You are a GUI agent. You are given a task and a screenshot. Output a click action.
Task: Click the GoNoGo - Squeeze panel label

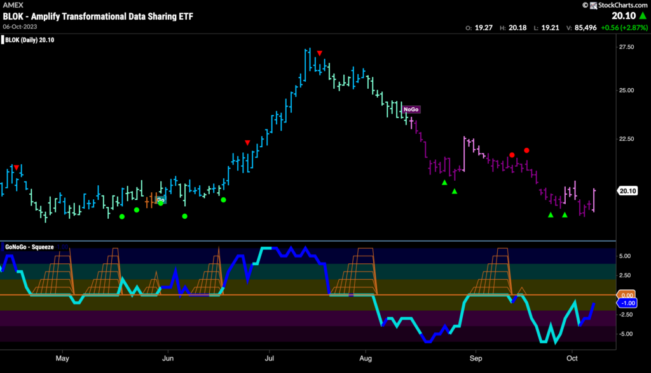(x=29, y=247)
